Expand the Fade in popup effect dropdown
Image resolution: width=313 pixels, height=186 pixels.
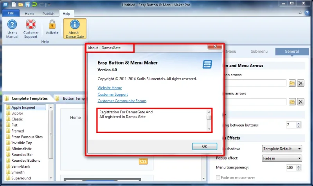[x=282, y=158]
